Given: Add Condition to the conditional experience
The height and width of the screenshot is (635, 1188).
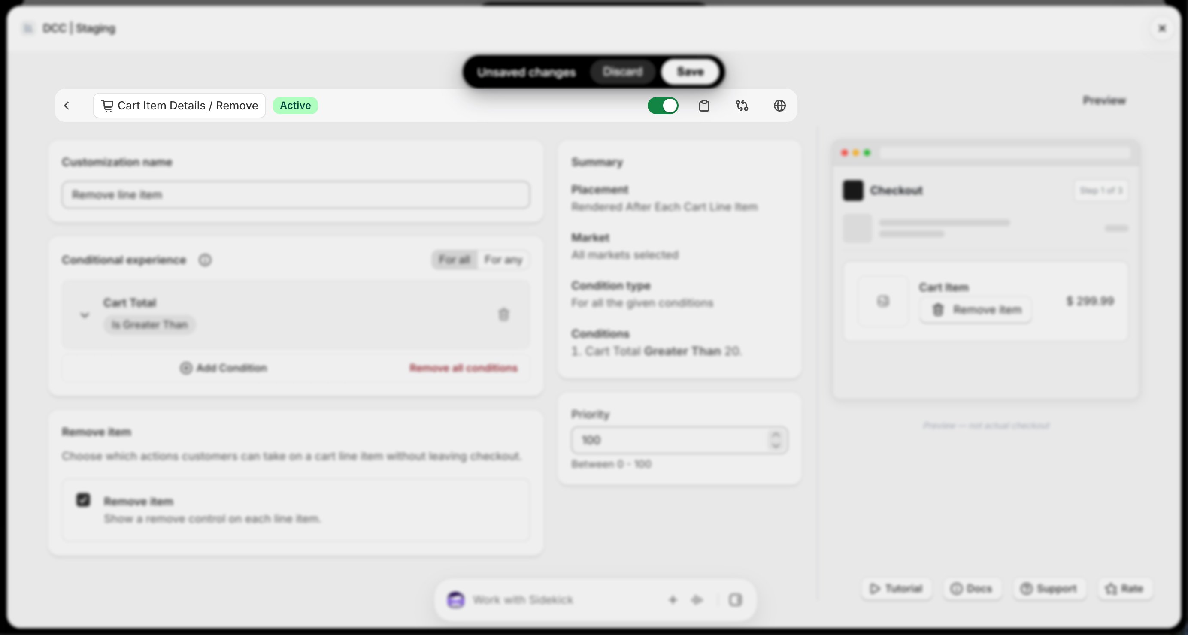Looking at the screenshot, I should [224, 368].
